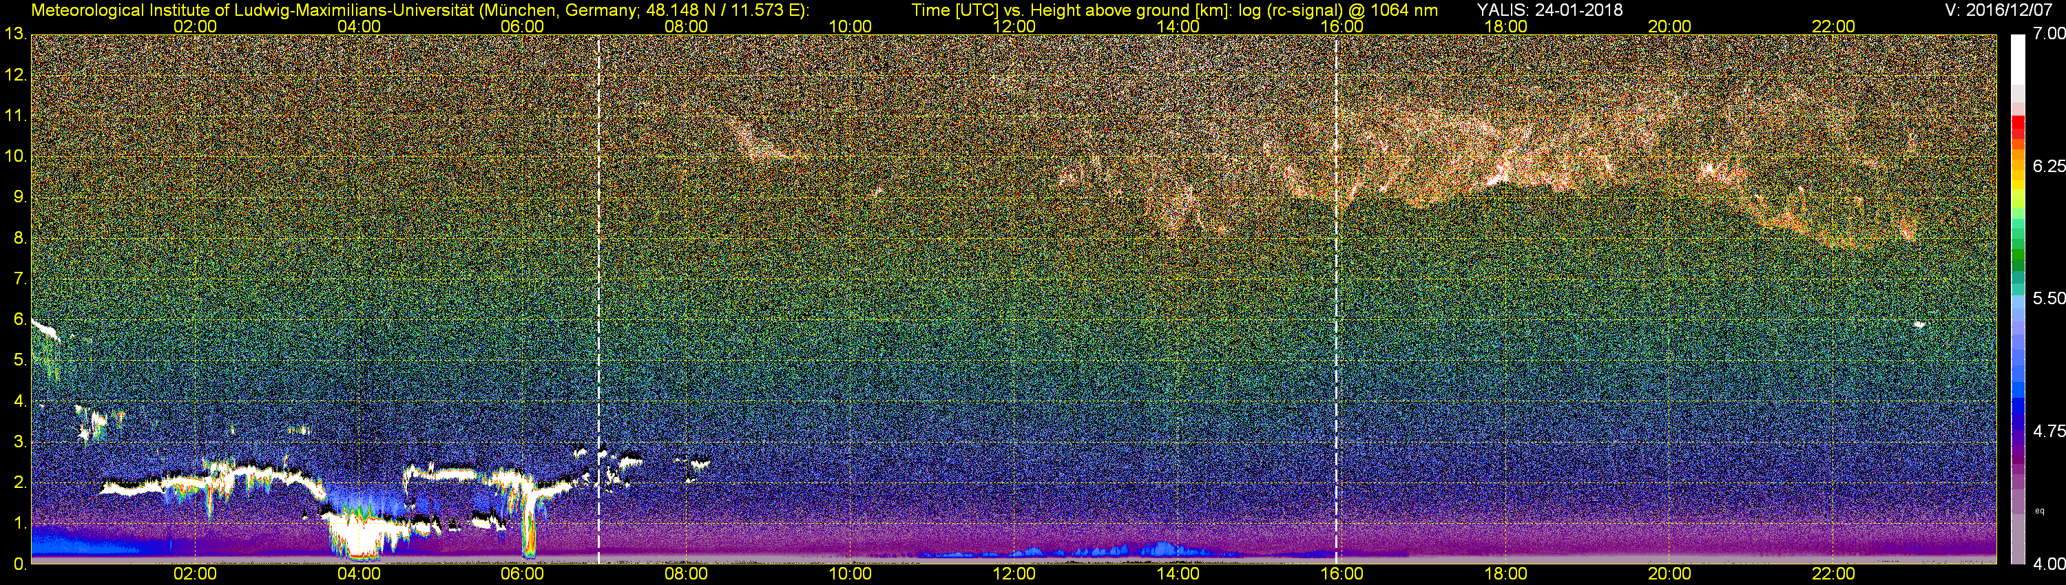This screenshot has height=585, width=2066.
Task: Click the 14:00 label on the bottom time axis
Action: pos(1178,574)
